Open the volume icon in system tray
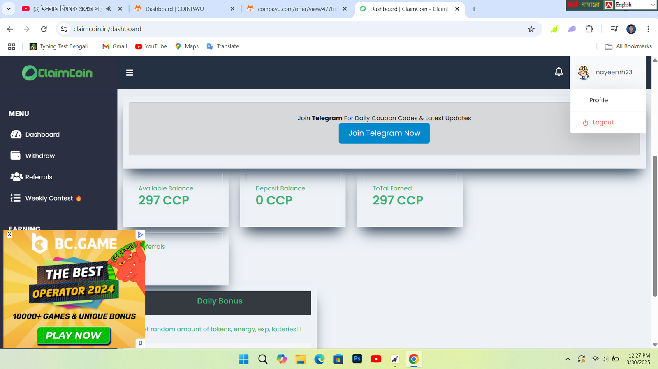The height and width of the screenshot is (369, 658). tap(605, 359)
